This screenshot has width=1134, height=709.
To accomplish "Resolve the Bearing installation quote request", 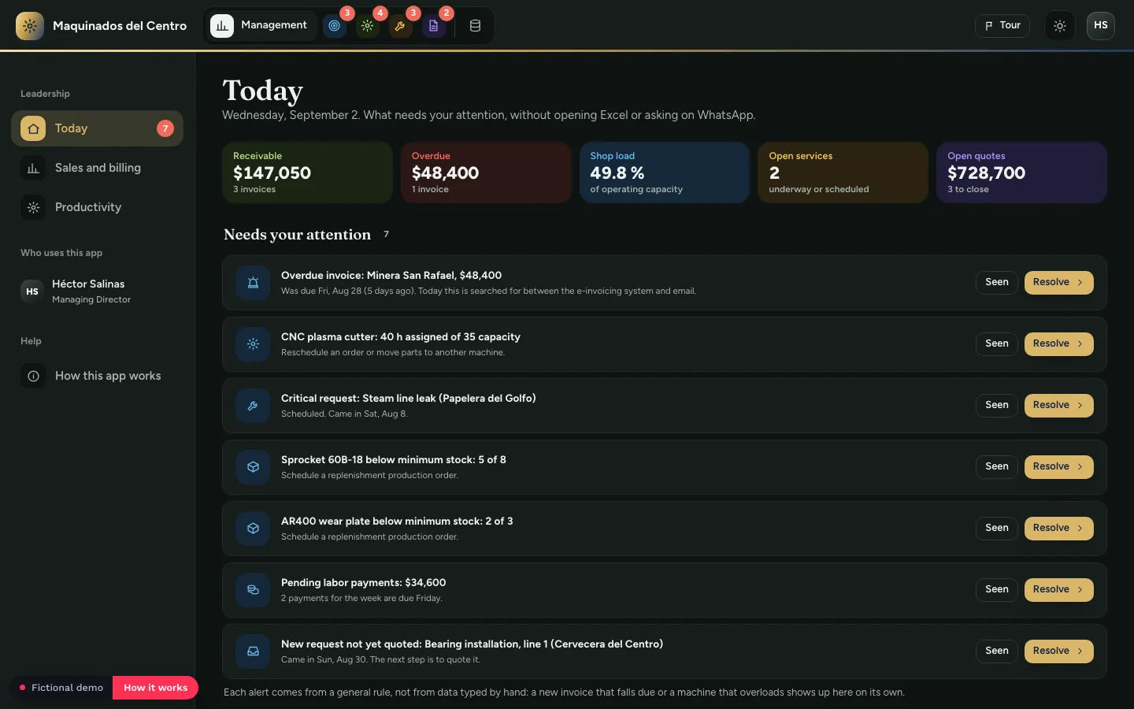I will point(1058,651).
